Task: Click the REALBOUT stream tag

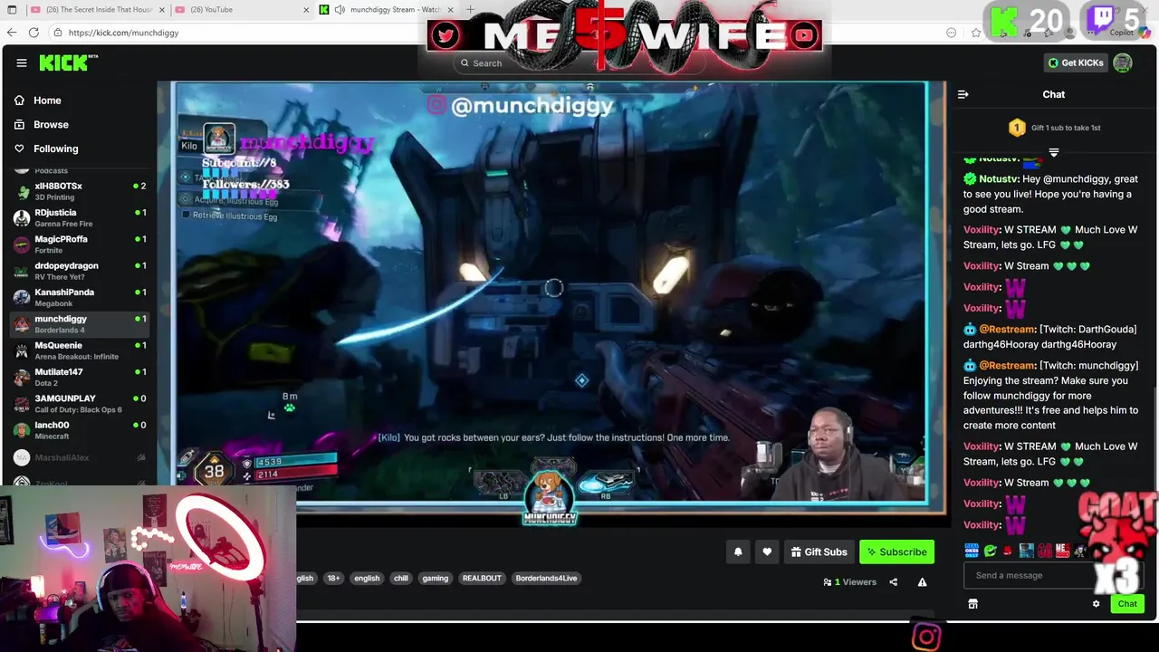Action: [x=482, y=578]
